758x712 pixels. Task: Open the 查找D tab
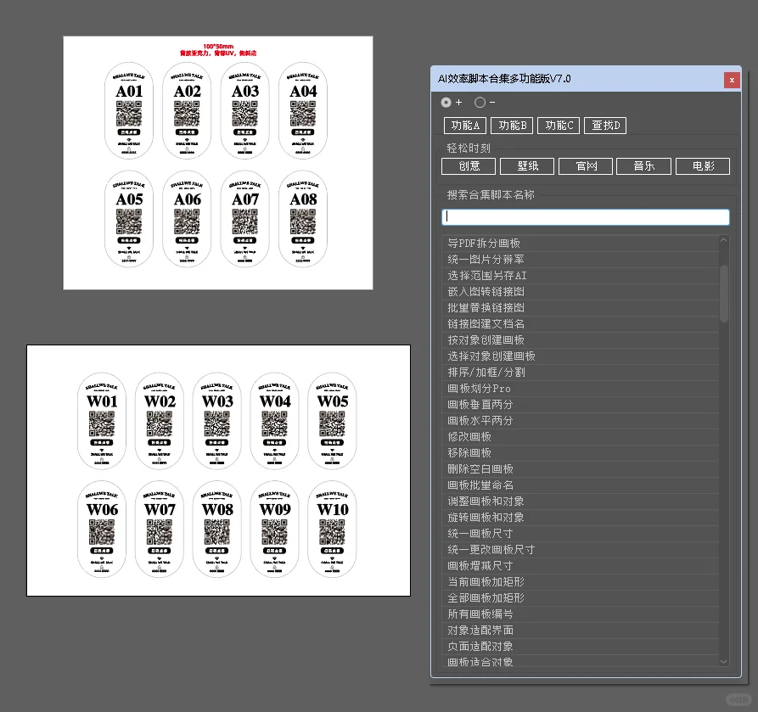point(605,125)
